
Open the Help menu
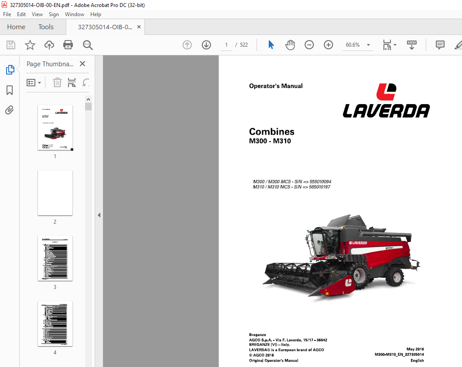[96, 14]
